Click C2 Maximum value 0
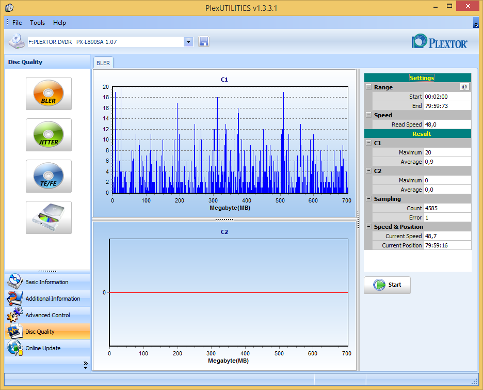Viewport: 483px width, 390px height. coord(447,180)
